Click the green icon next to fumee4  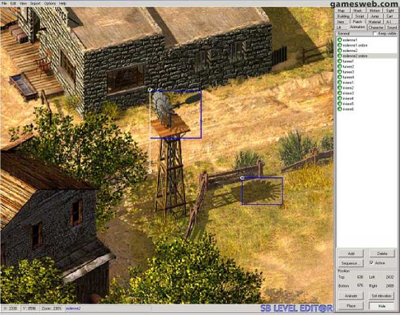(340, 77)
